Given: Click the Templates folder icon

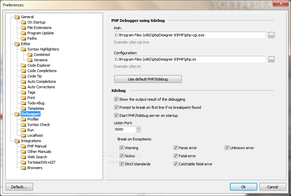Looking at the screenshot, I should [23, 108].
